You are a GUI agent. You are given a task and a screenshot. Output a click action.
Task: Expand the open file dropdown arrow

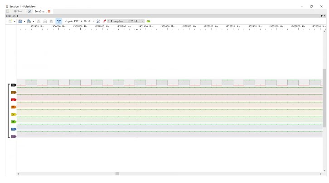[x=24, y=21]
